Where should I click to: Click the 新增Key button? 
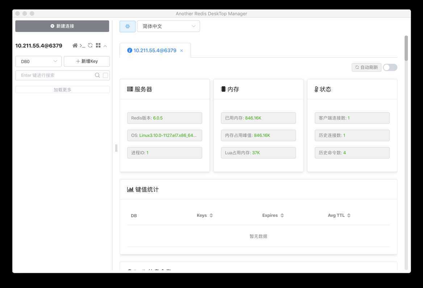coord(87,62)
